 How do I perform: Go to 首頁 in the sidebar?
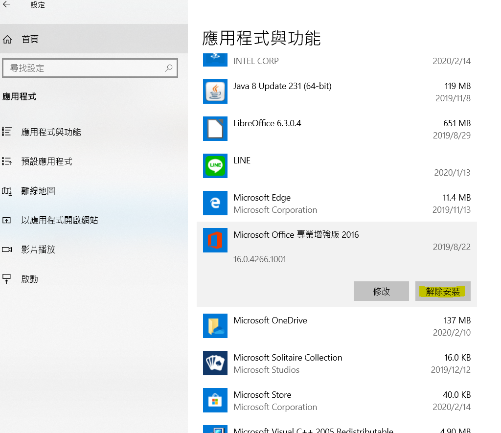point(94,39)
